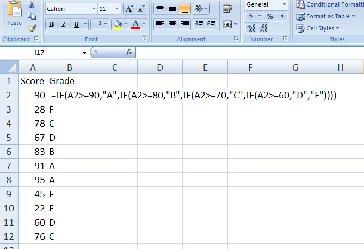Open Conditional Formatting menu
364x249 pixels.
click(x=330, y=4)
